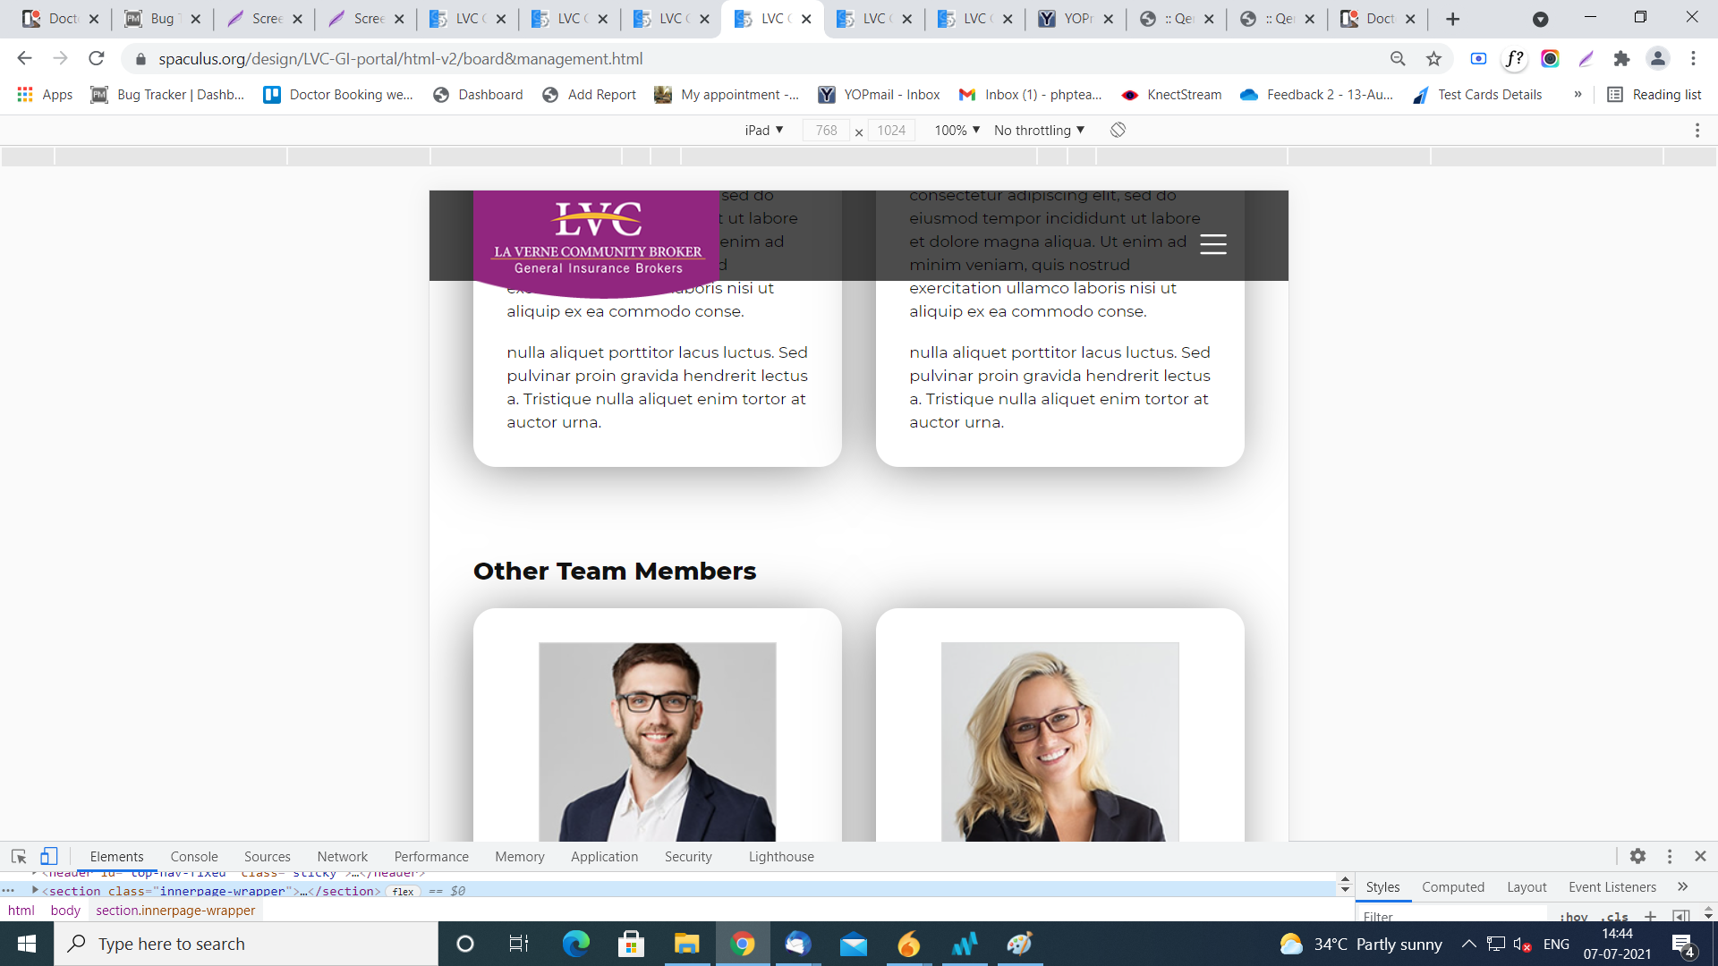Open the iPad device dropdown

tap(764, 130)
